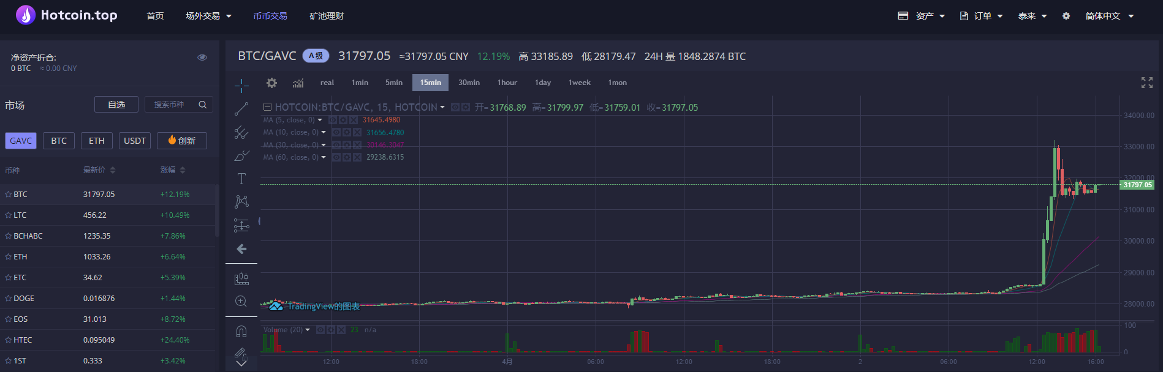Select the long position prediction tool
The width and height of the screenshot is (1163, 372).
point(241,225)
